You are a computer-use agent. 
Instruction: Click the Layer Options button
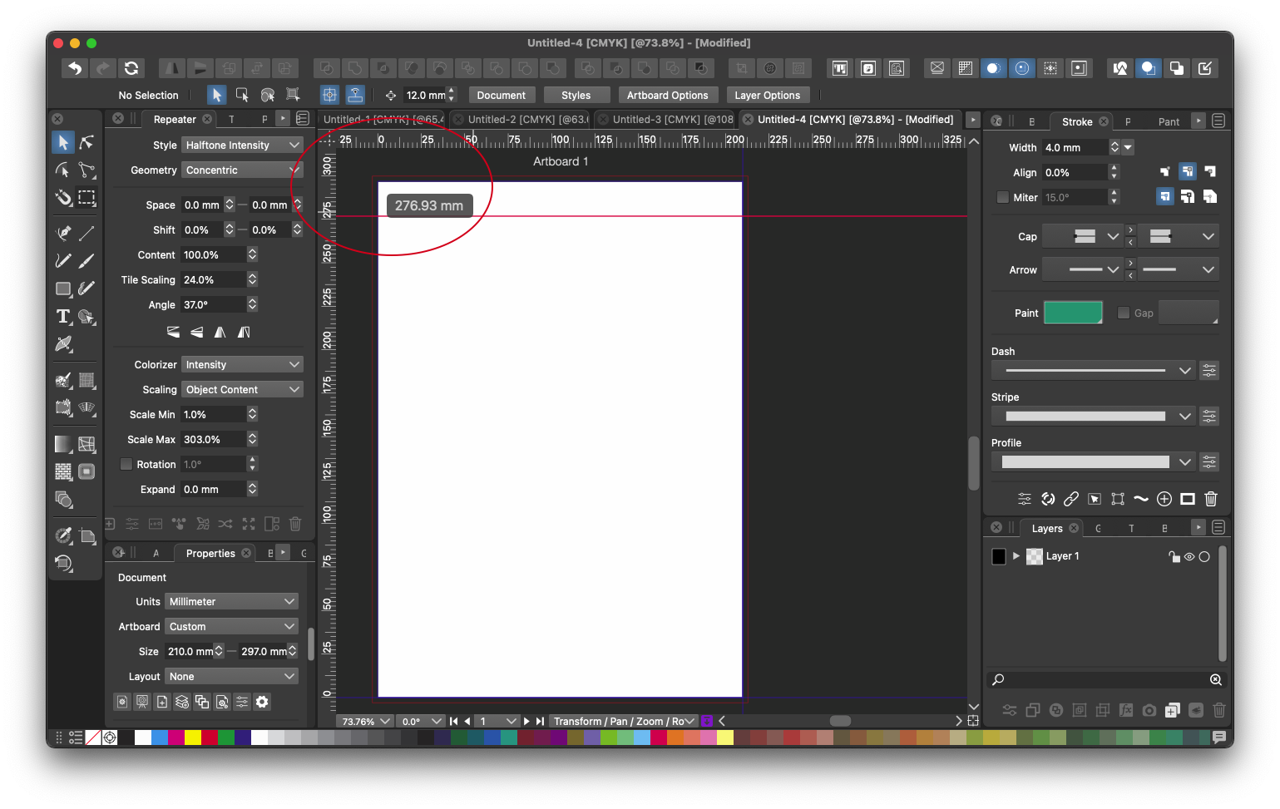point(767,96)
